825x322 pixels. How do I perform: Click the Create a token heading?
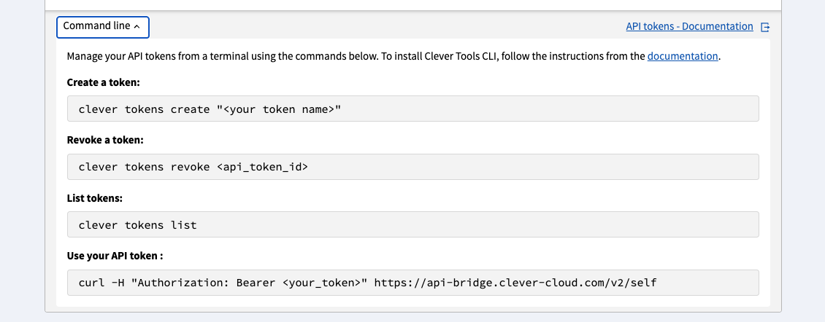click(103, 82)
